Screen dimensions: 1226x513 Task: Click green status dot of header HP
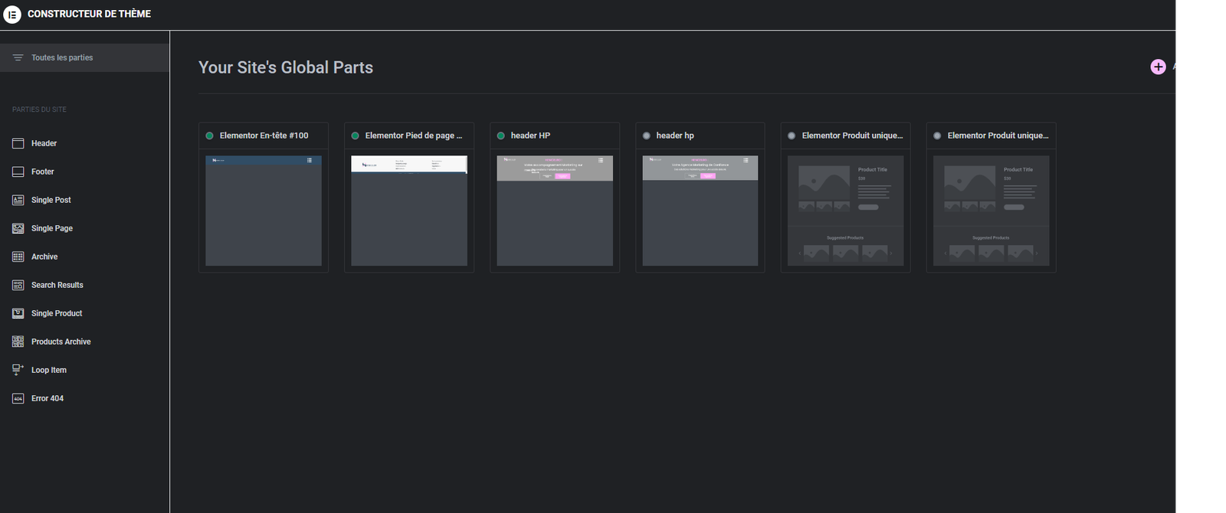tap(500, 136)
